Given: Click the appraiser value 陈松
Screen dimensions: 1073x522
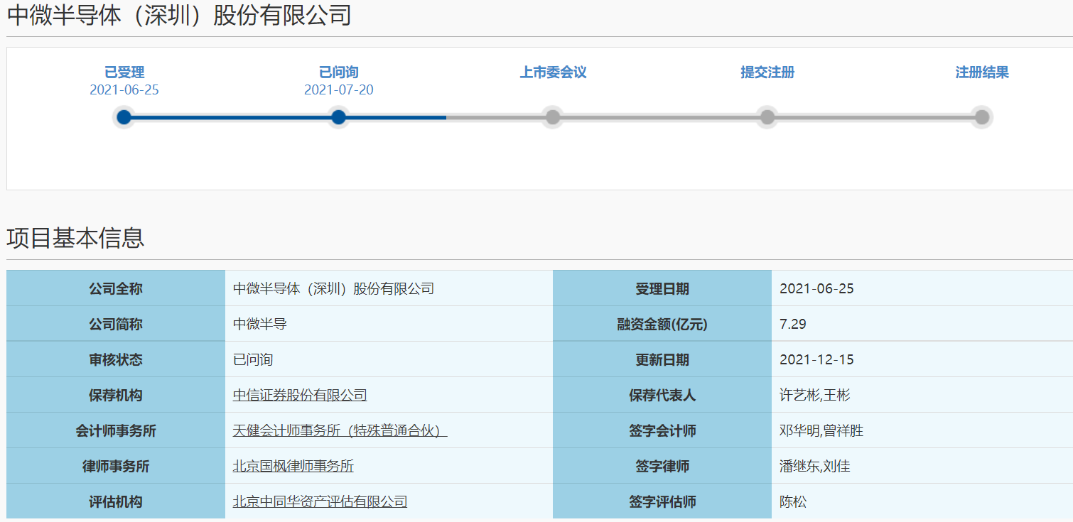Looking at the screenshot, I should point(793,502).
